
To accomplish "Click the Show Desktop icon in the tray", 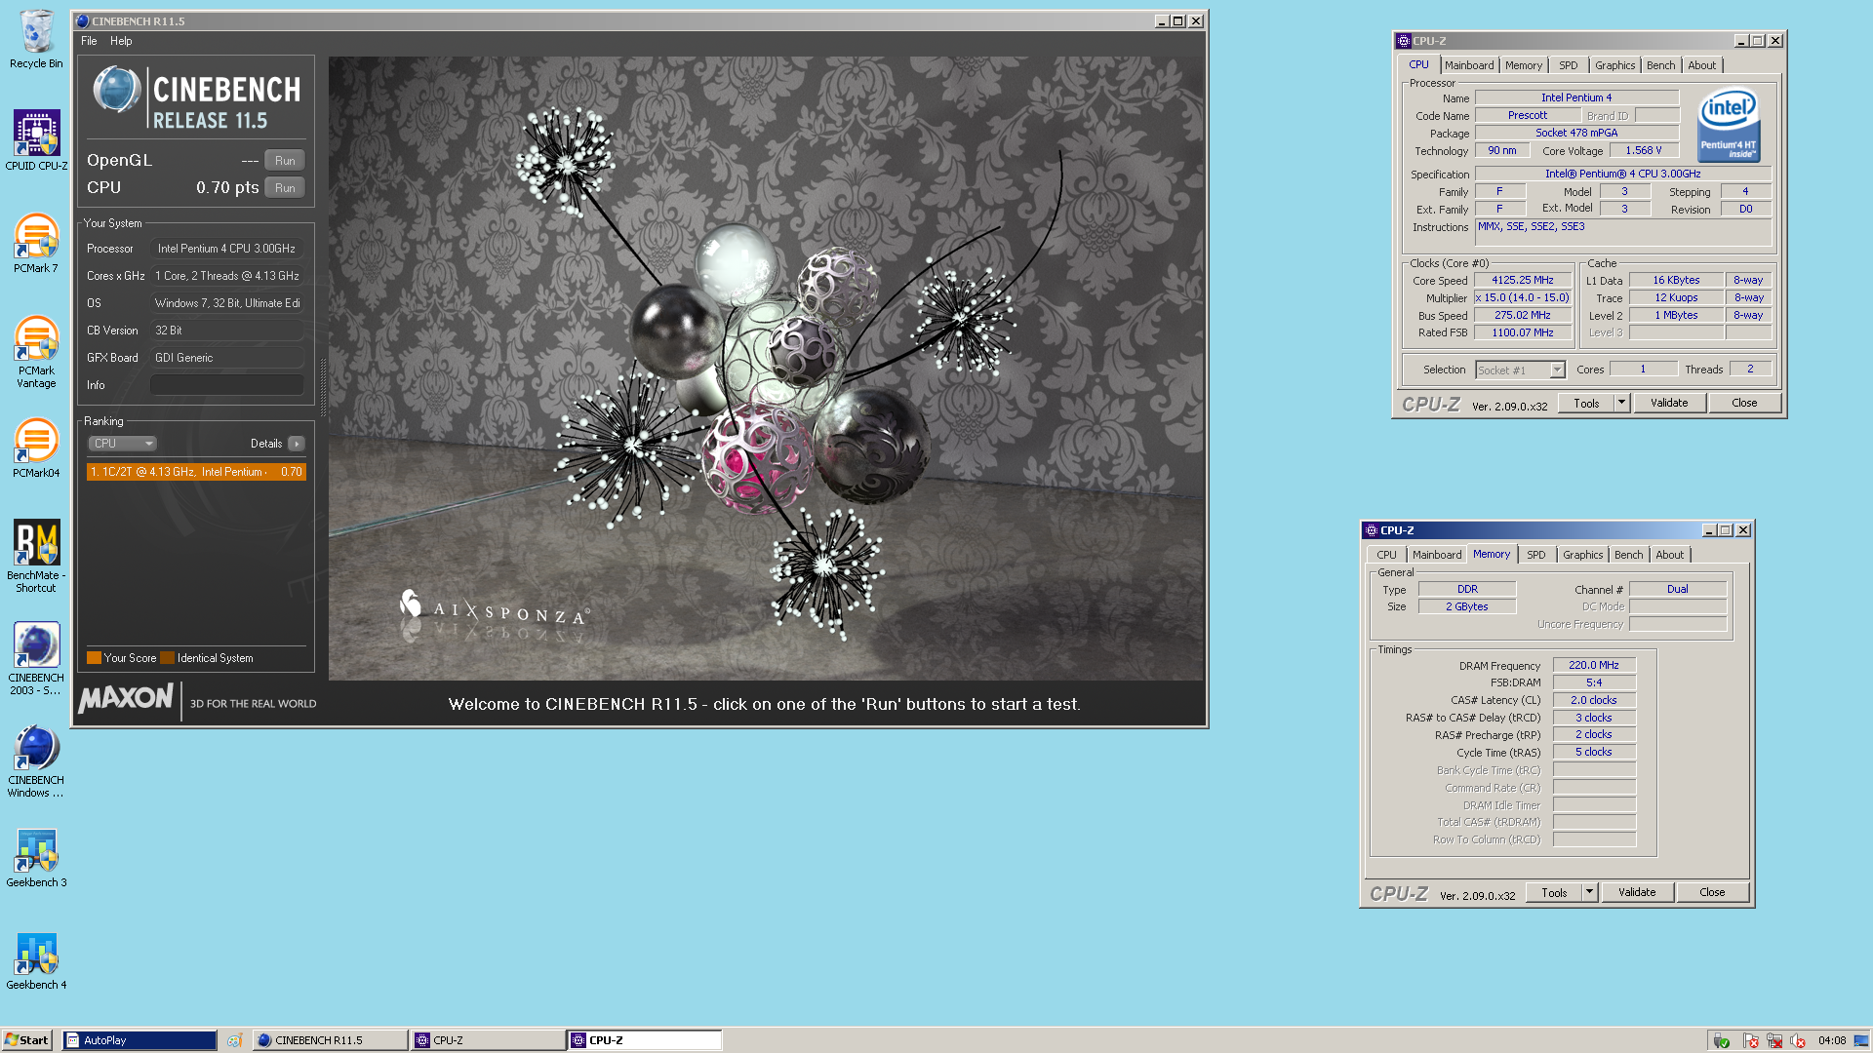I will click(x=1861, y=1040).
